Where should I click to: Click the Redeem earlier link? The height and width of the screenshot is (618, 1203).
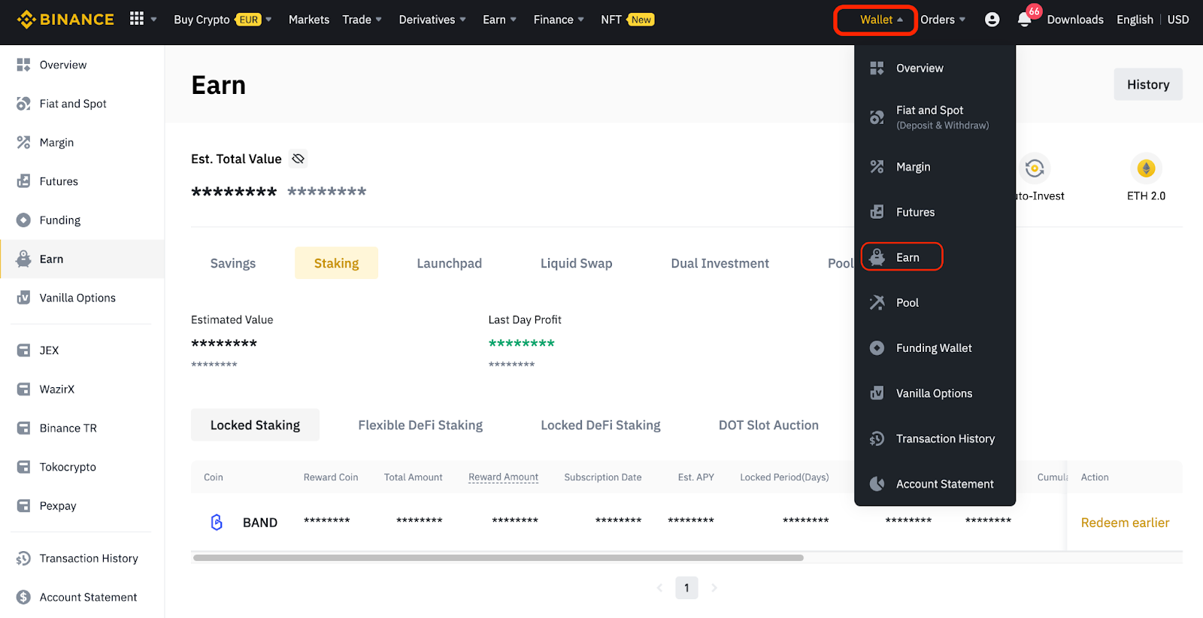(1124, 523)
